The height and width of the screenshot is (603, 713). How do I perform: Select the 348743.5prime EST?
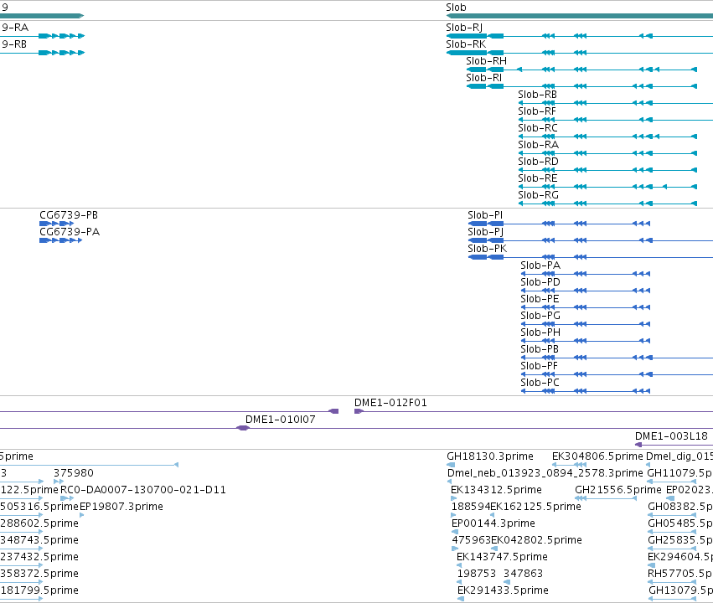click(x=39, y=540)
